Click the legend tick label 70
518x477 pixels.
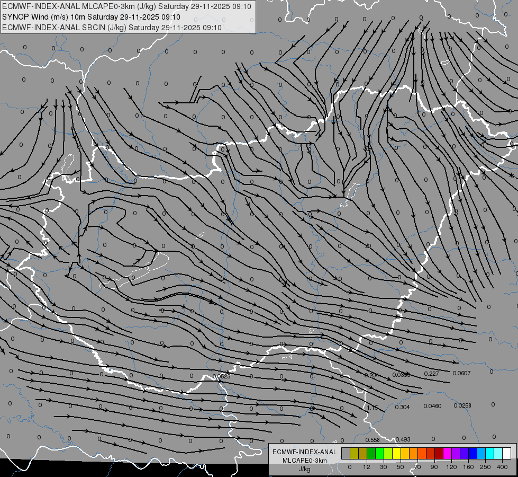click(417, 467)
